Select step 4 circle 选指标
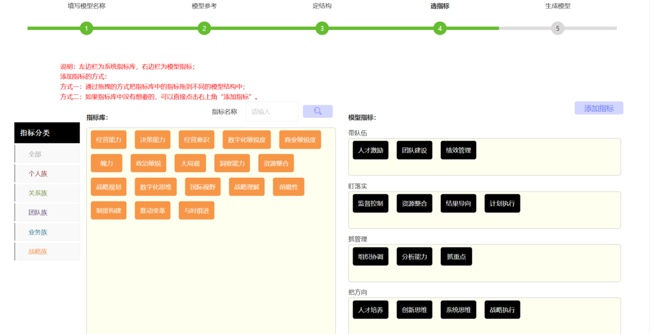 [x=440, y=29]
